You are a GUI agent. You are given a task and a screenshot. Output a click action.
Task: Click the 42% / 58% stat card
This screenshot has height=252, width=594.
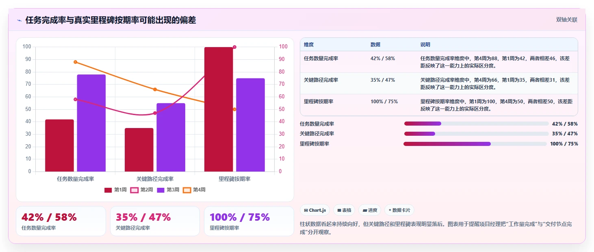click(x=61, y=221)
